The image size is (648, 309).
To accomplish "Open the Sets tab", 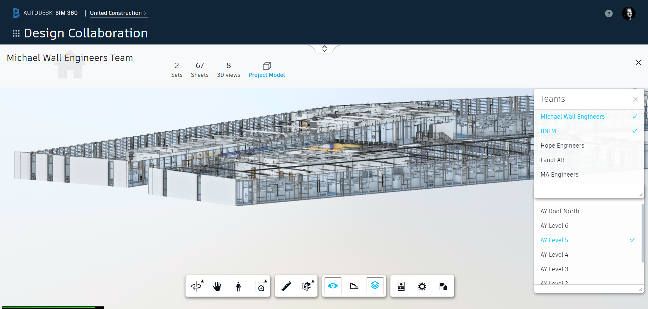I will (x=177, y=70).
